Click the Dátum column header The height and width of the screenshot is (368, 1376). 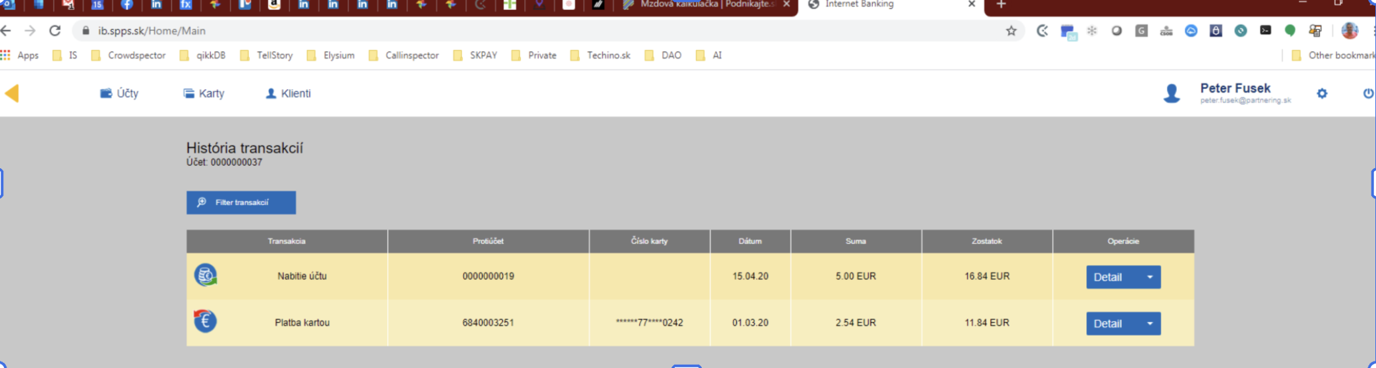750,241
